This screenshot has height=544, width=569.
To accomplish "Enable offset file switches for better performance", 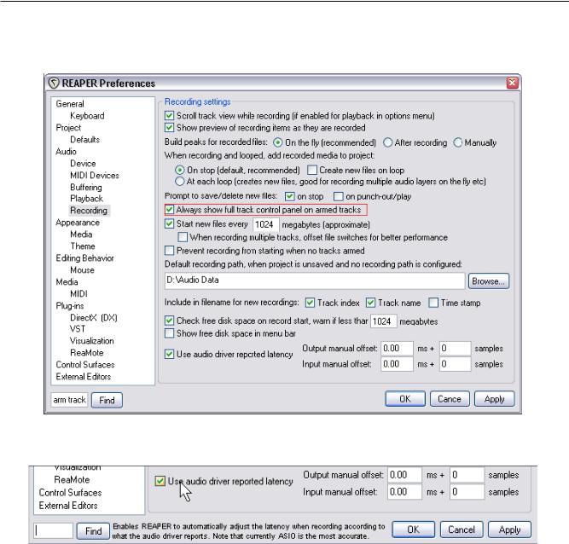I will [183, 237].
